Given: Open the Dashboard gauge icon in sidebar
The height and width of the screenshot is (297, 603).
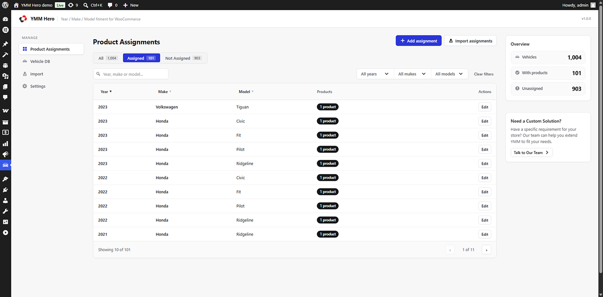Looking at the screenshot, I should click(x=6, y=19).
